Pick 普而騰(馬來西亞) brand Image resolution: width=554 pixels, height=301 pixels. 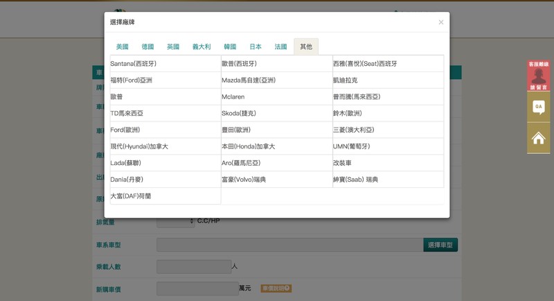tap(388, 97)
